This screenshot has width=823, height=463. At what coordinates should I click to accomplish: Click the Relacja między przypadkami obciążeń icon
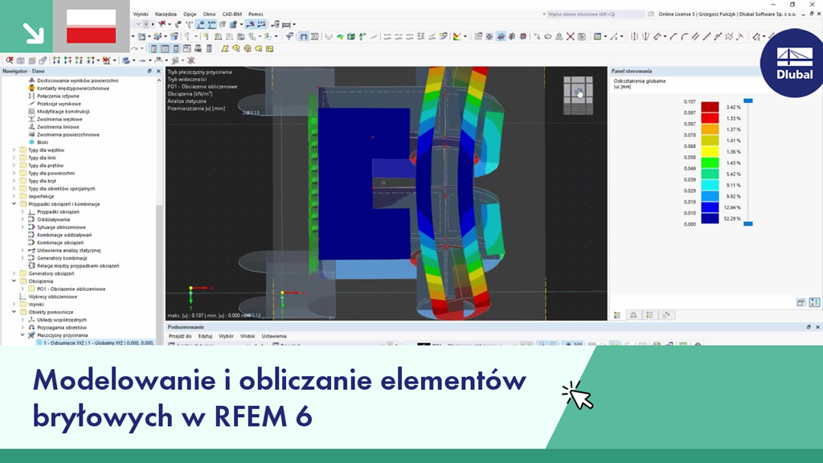pos(31,265)
